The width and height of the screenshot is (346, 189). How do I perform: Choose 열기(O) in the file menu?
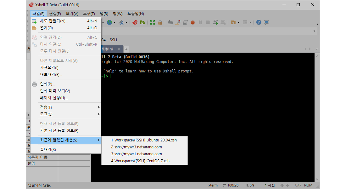[x=66, y=28]
